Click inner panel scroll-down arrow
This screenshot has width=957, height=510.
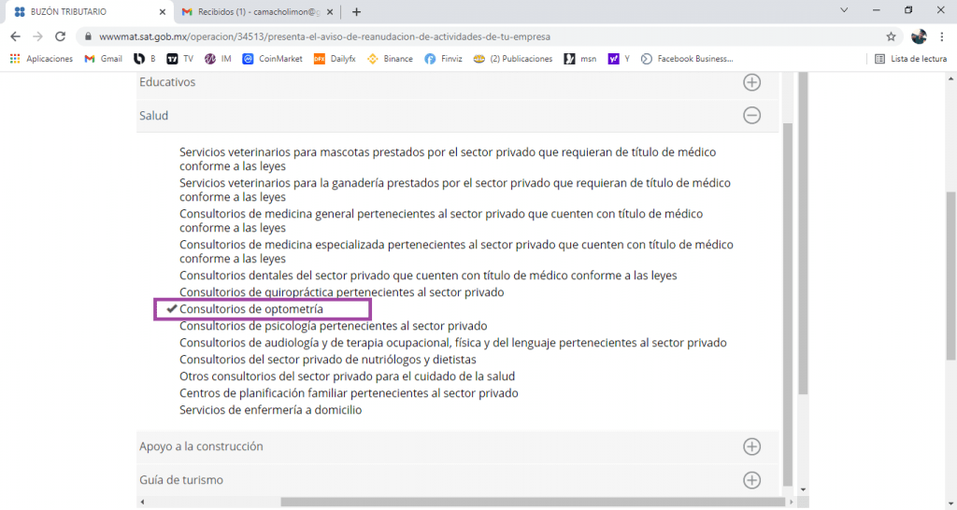click(803, 489)
